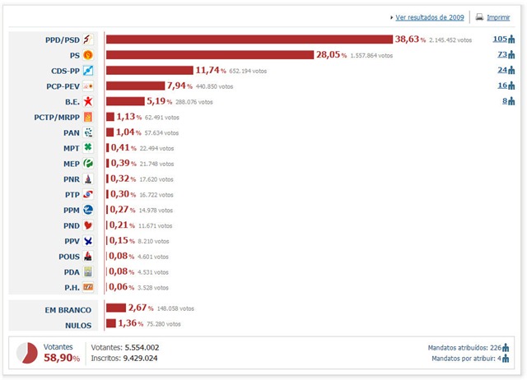Click the CDS-PP party logo icon
Screen dimensions: 527x380
coord(88,71)
